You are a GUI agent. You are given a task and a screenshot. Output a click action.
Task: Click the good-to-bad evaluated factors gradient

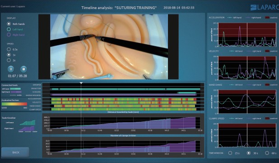tap(14, 104)
